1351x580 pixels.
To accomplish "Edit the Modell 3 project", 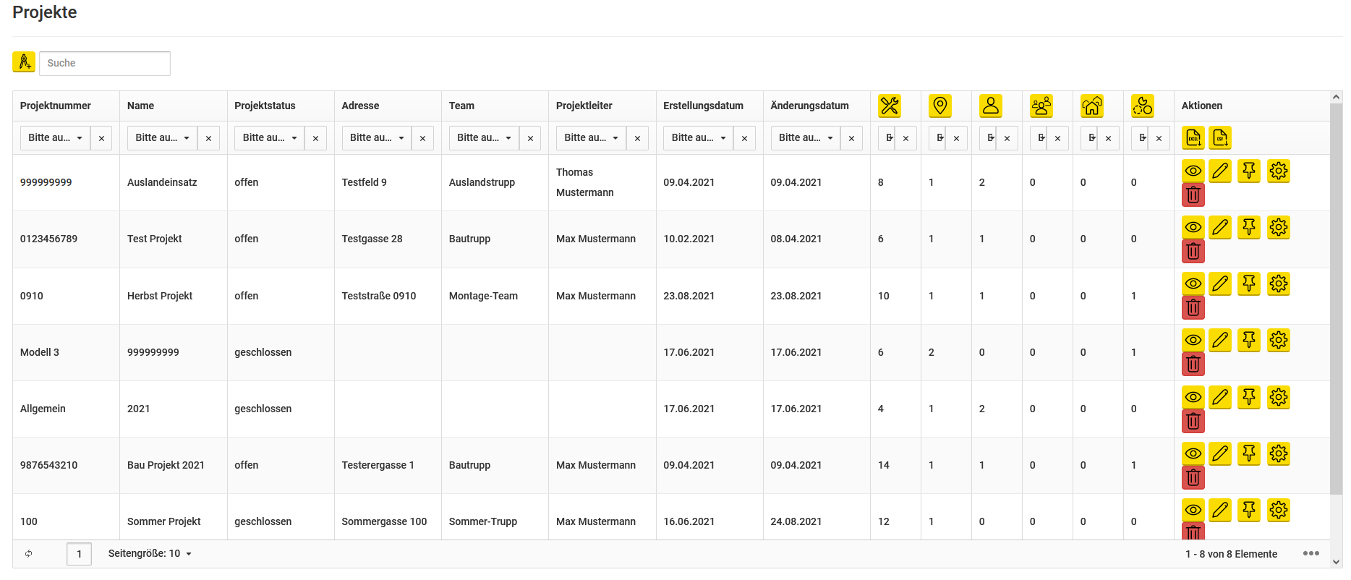I will (x=1220, y=340).
